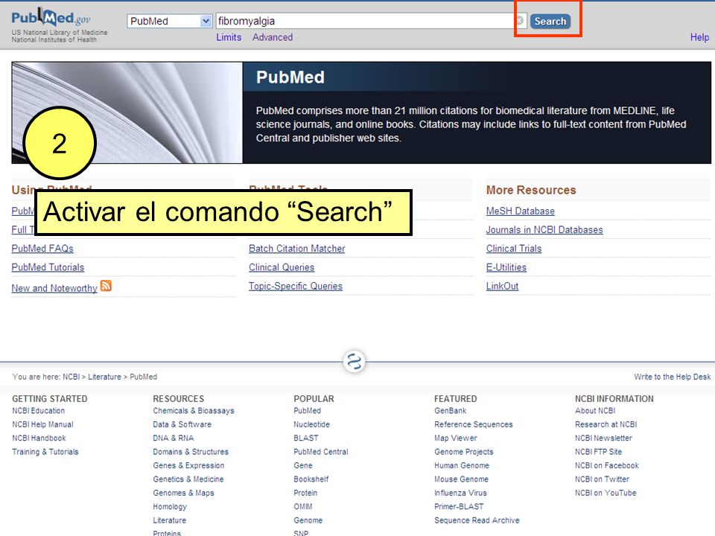This screenshot has width=715, height=536.
Task: Open Homology resource link
Action: tap(170, 506)
